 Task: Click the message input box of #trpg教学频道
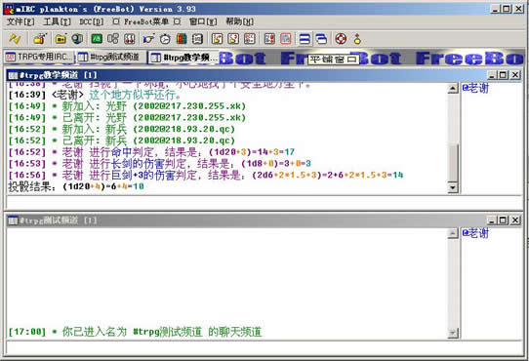[x=264, y=202]
